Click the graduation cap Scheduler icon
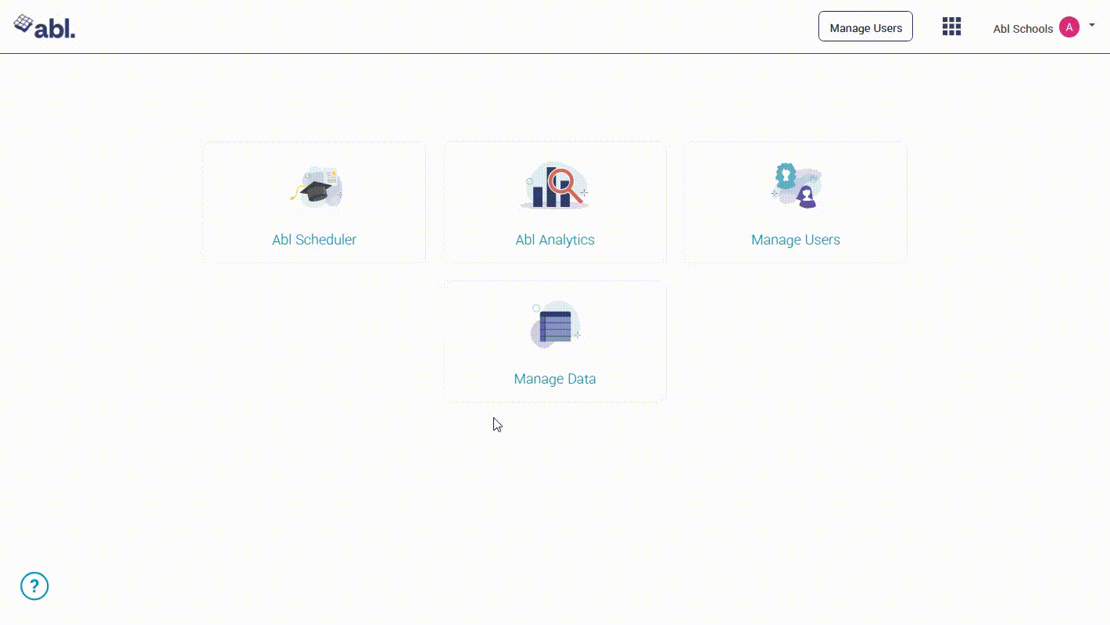The width and height of the screenshot is (1110, 625). point(316,187)
